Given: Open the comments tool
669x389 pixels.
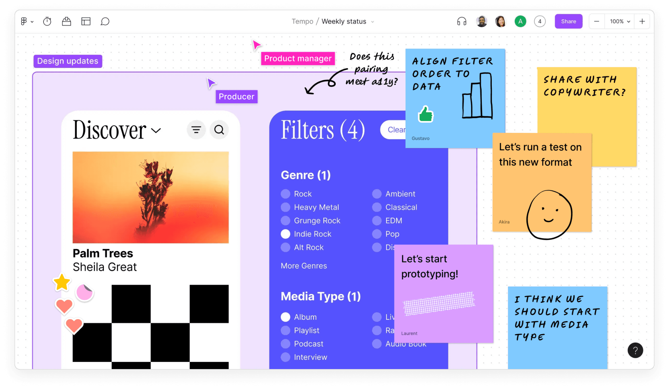Looking at the screenshot, I should (x=105, y=21).
